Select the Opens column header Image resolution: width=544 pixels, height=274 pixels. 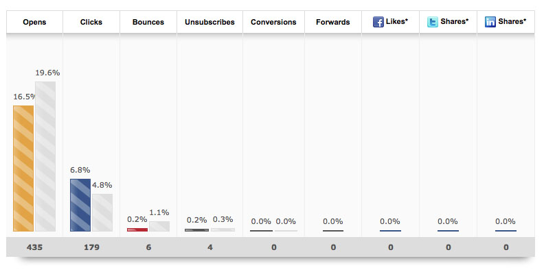34,22
